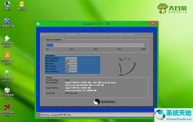Click the Ghost mascot drawing
The height and width of the screenshot is (122, 193).
tap(127, 66)
